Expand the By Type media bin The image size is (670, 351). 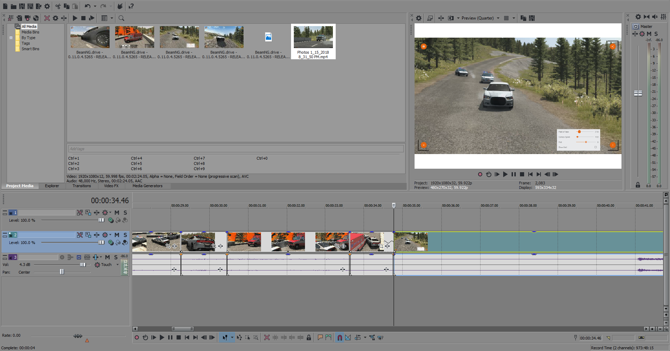11,38
